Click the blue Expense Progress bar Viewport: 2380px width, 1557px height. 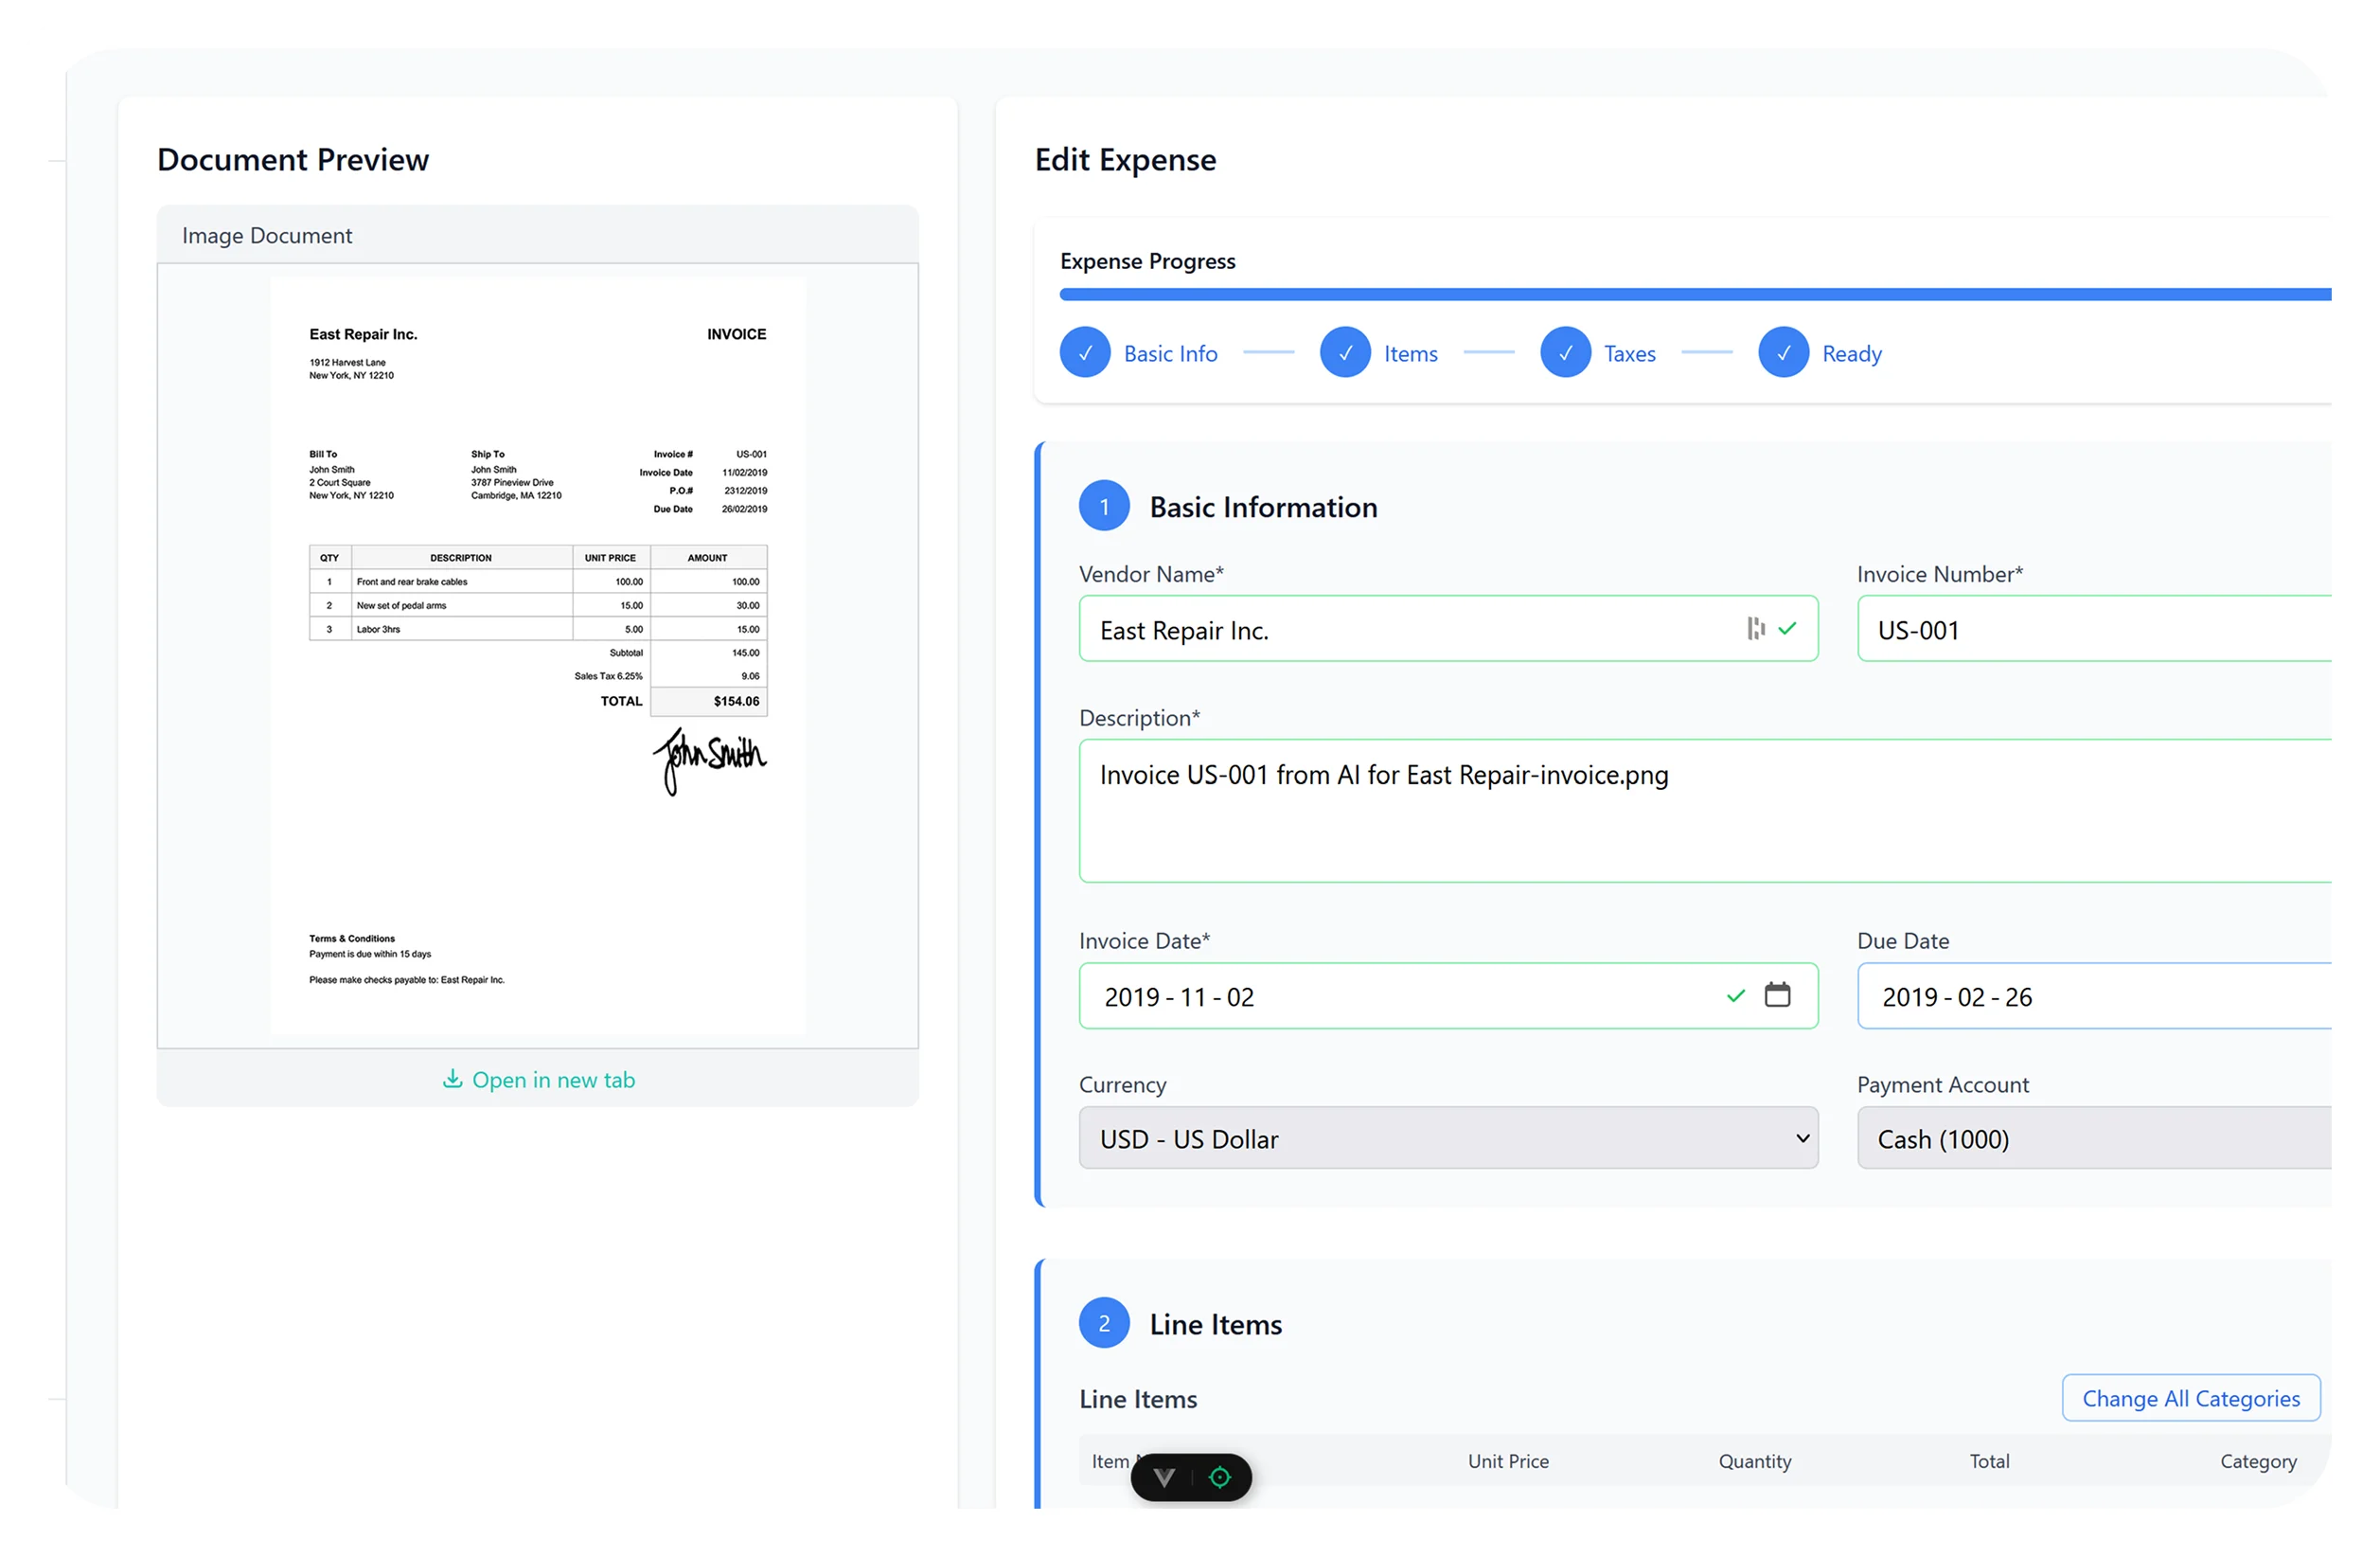point(1695,295)
